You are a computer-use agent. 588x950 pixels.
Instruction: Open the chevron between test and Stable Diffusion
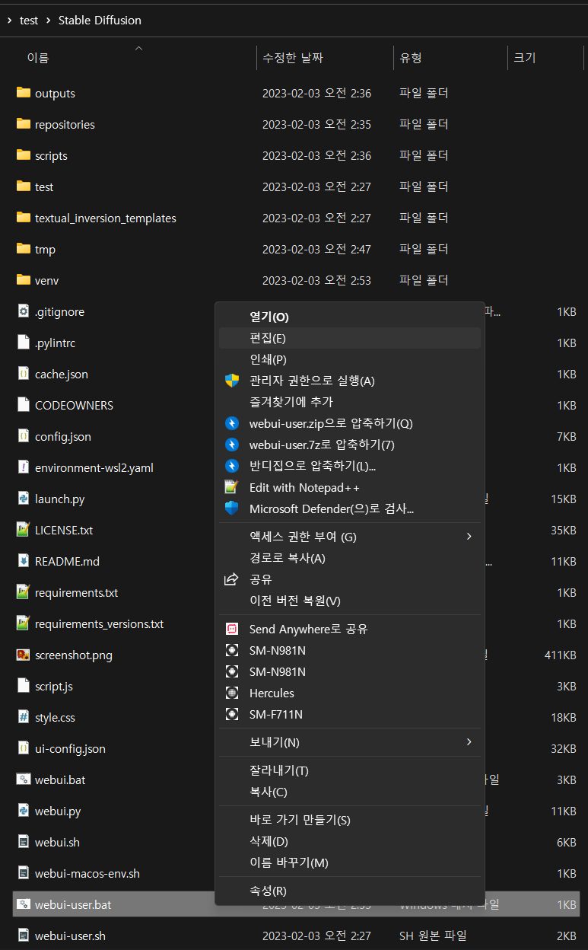click(x=48, y=21)
